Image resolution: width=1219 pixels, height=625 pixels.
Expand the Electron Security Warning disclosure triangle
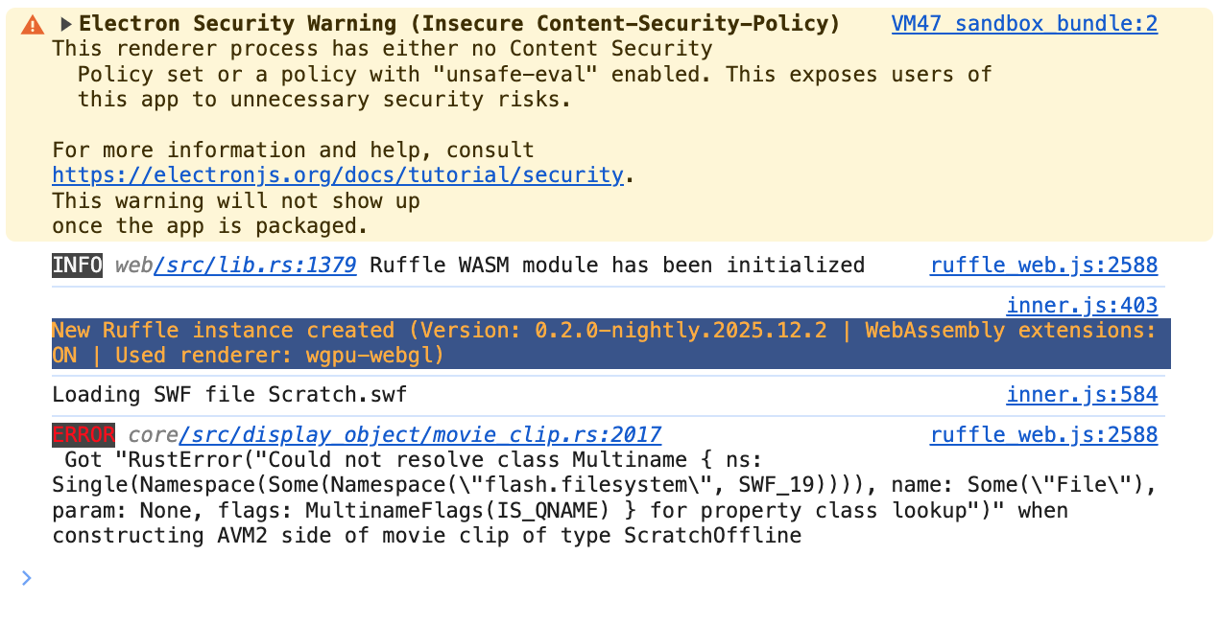click(x=66, y=25)
